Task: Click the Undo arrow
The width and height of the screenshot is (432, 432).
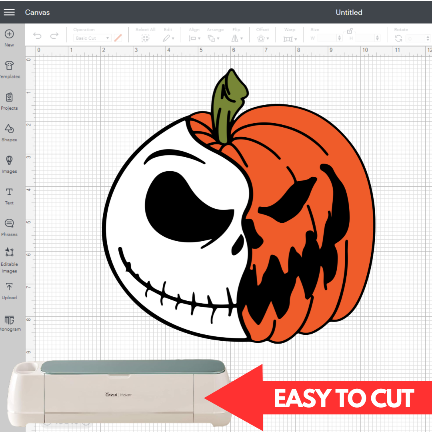Action: [37, 36]
